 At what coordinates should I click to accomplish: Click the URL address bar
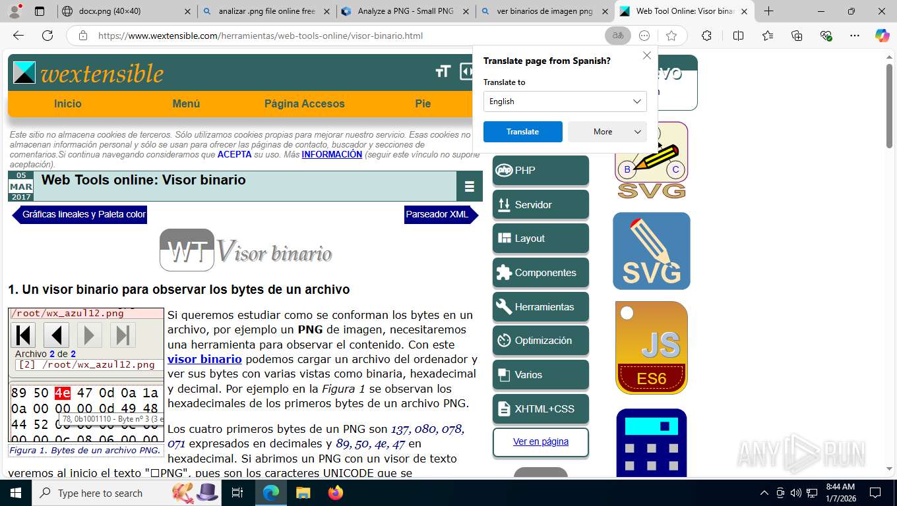tap(346, 36)
